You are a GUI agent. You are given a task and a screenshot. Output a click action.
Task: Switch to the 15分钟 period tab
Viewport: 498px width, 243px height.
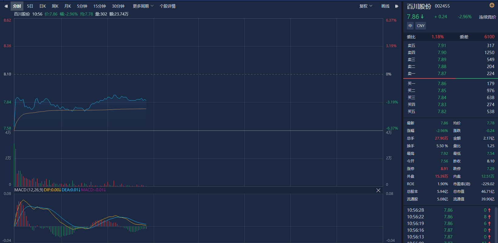pos(99,6)
